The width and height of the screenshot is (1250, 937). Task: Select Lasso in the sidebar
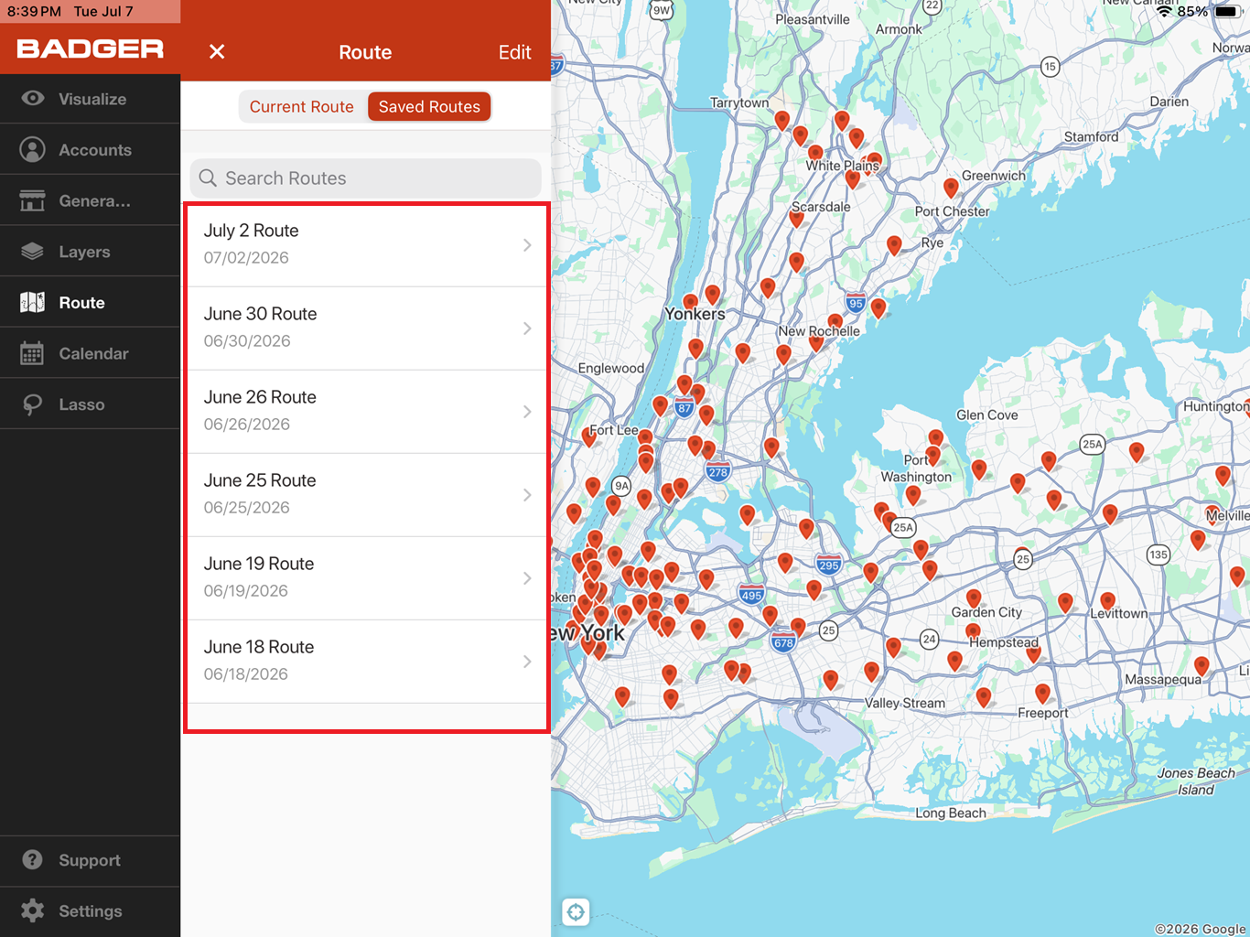(x=91, y=404)
